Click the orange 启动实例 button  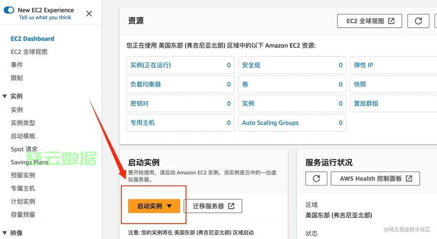pos(154,206)
